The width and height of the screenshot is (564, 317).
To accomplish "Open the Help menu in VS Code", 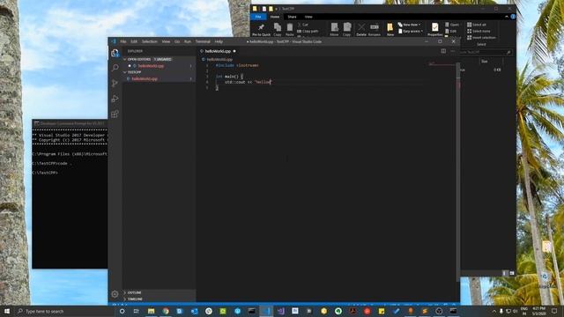I will pyautogui.click(x=219, y=41).
